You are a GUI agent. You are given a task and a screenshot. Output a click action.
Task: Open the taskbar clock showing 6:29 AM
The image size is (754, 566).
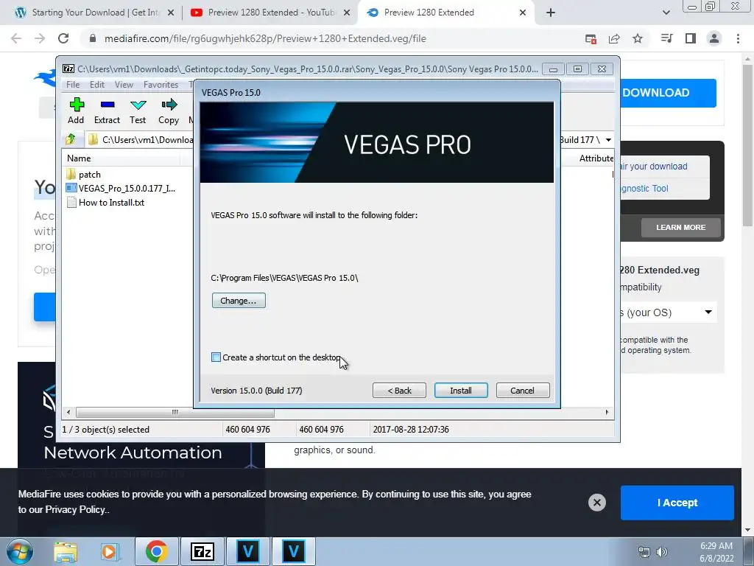[x=716, y=552]
